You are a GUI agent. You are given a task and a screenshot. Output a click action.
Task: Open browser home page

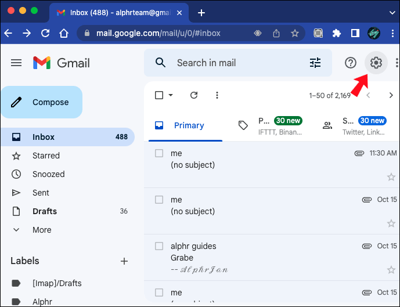[64, 33]
